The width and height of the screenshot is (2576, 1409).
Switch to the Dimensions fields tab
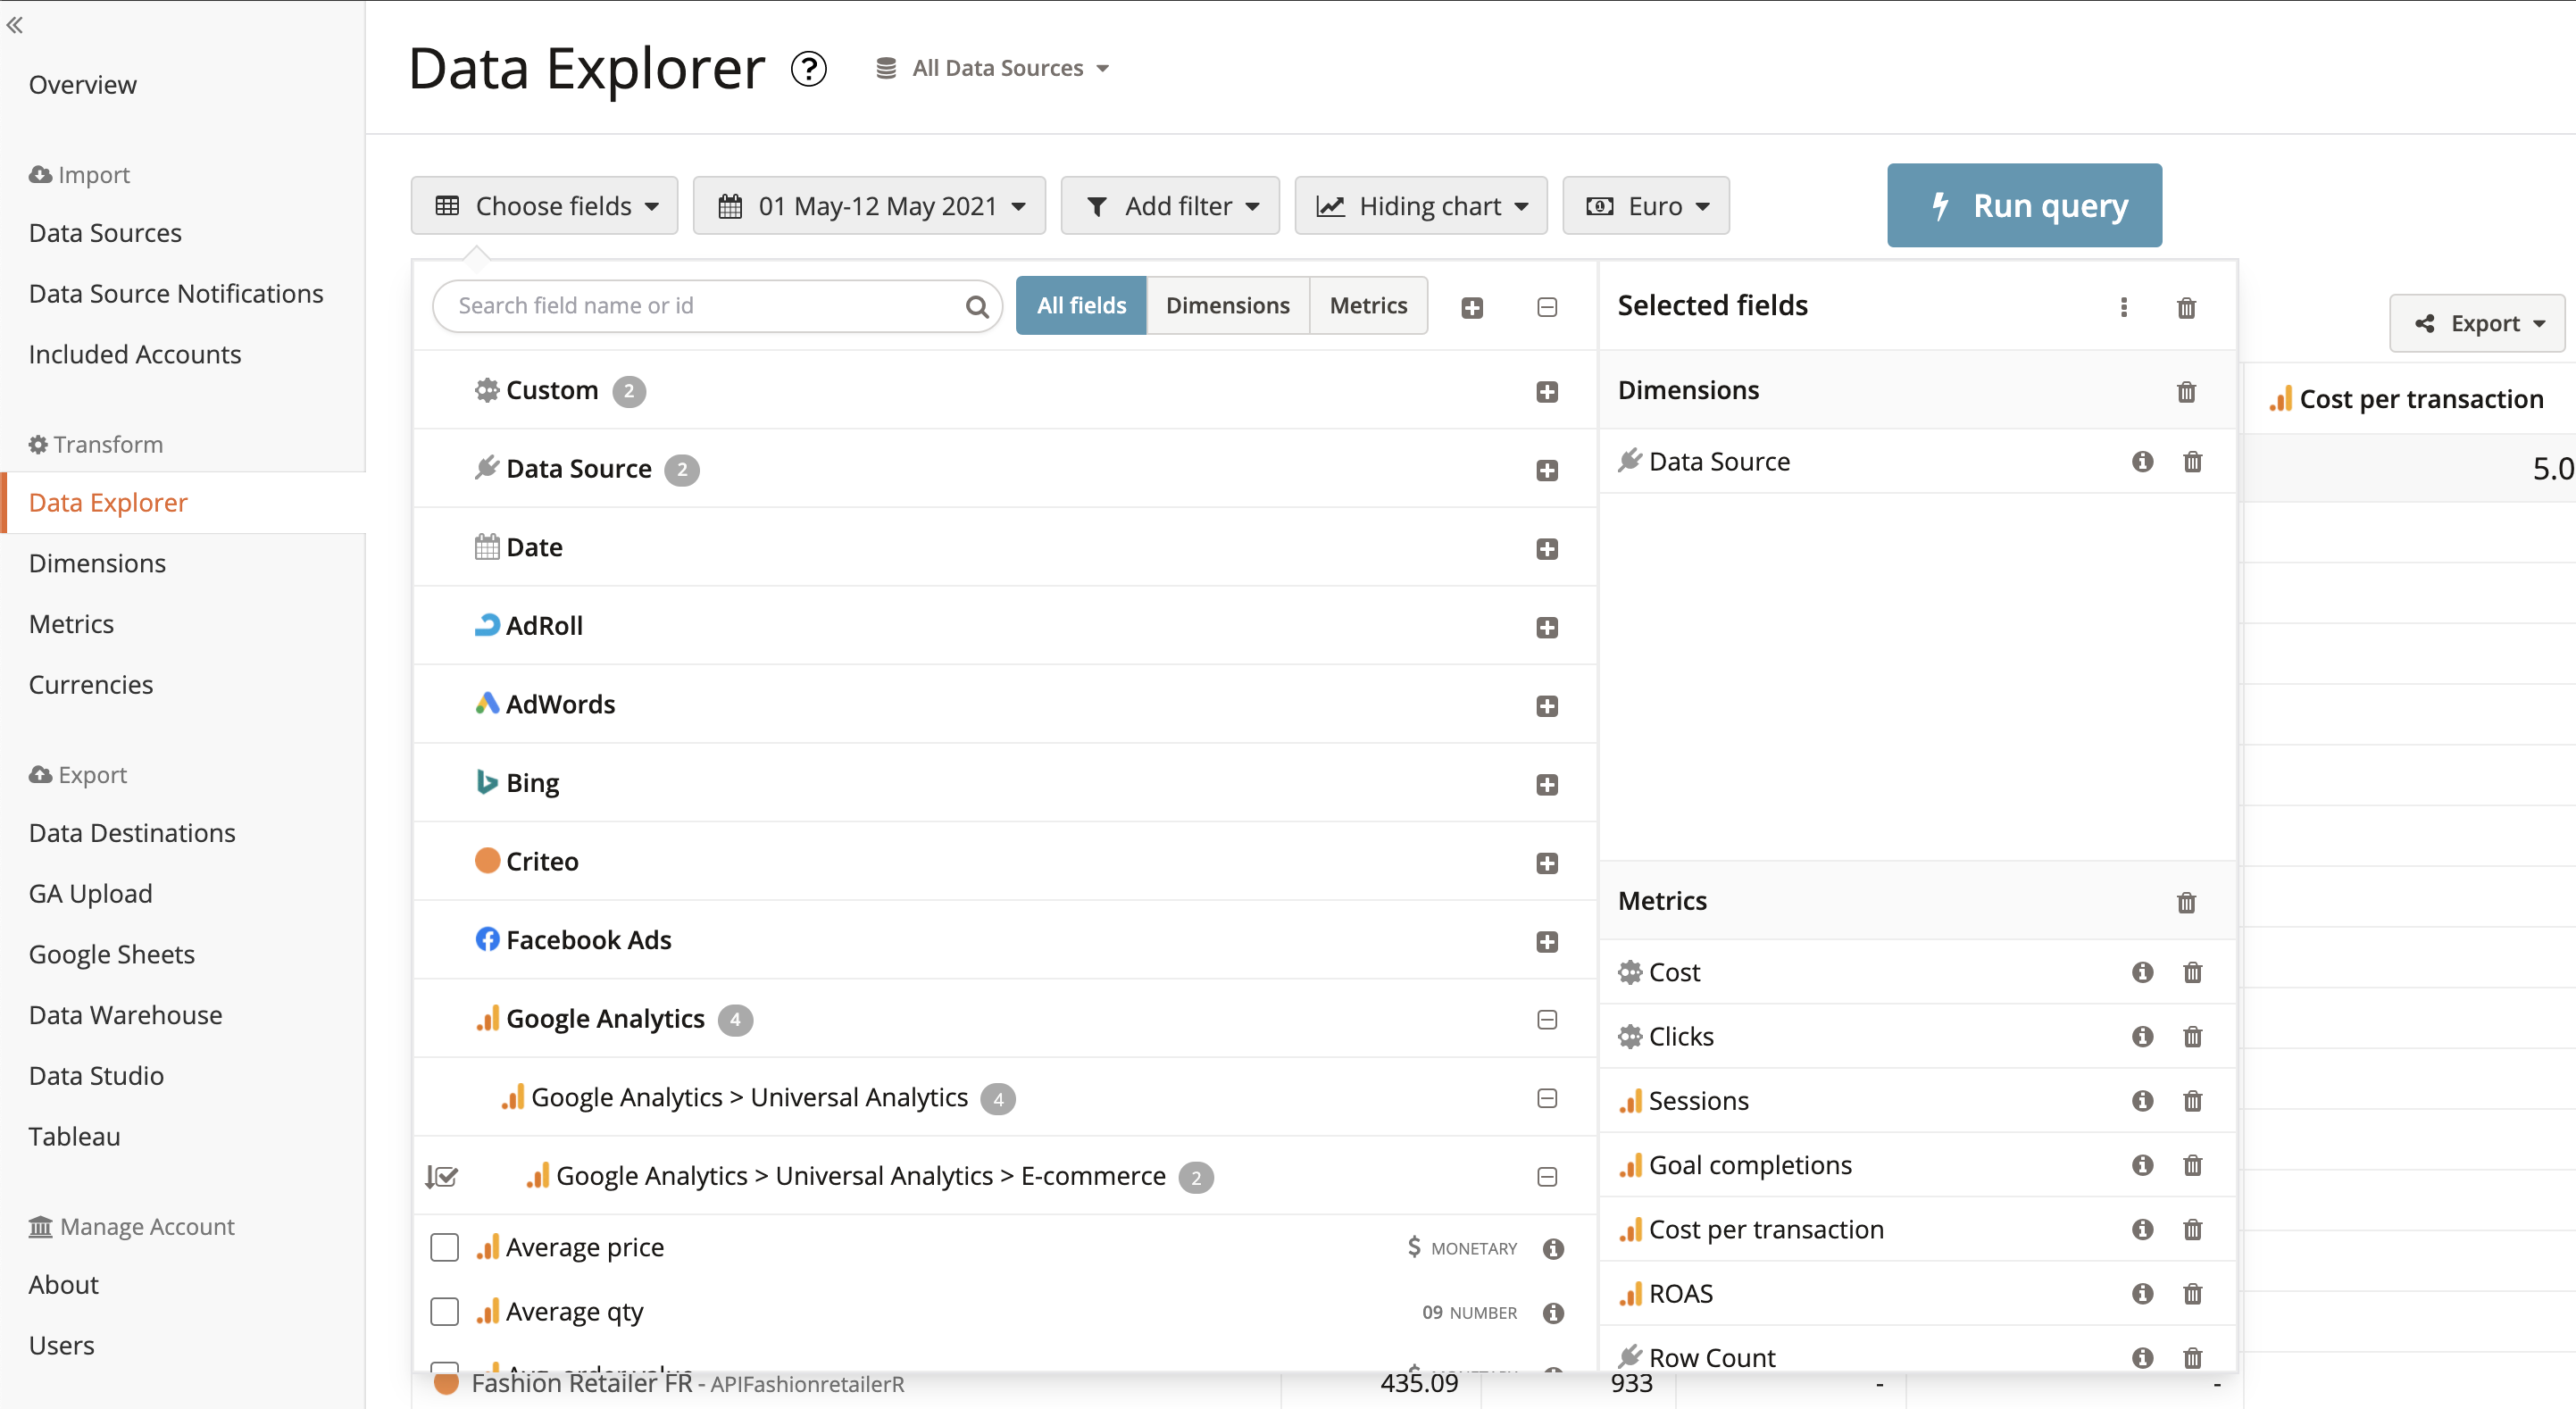[x=1227, y=305]
